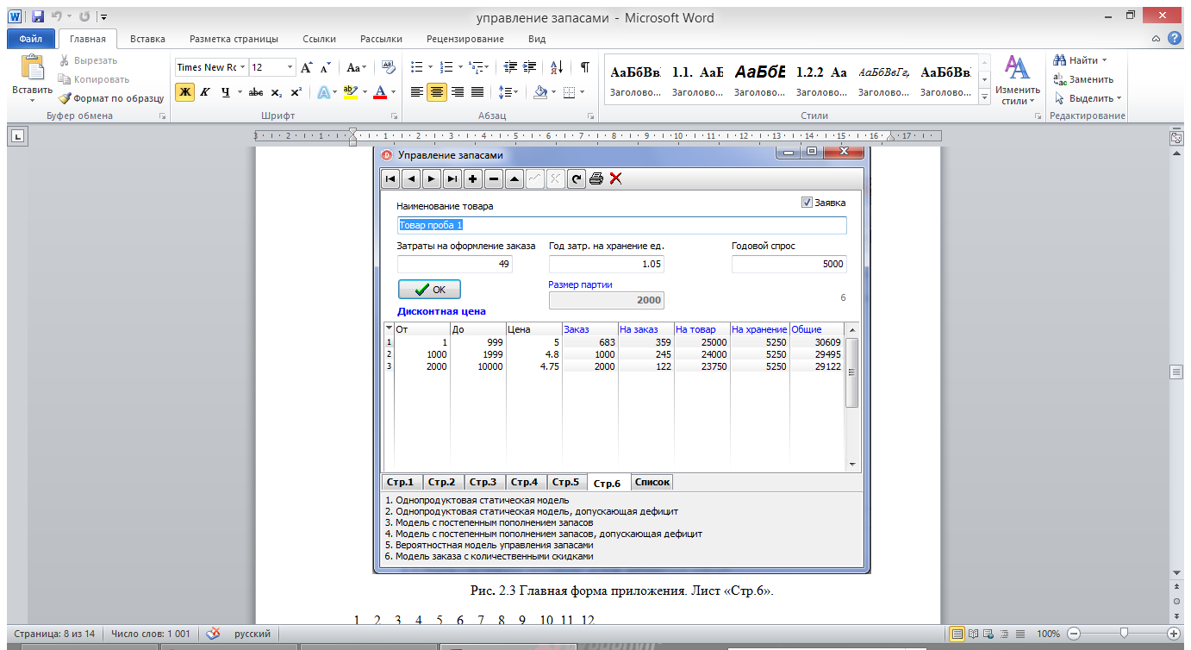The width and height of the screenshot is (1191, 650).
Task: Apply the 1.2.2 Аа heading style
Action: pyautogui.click(x=821, y=80)
